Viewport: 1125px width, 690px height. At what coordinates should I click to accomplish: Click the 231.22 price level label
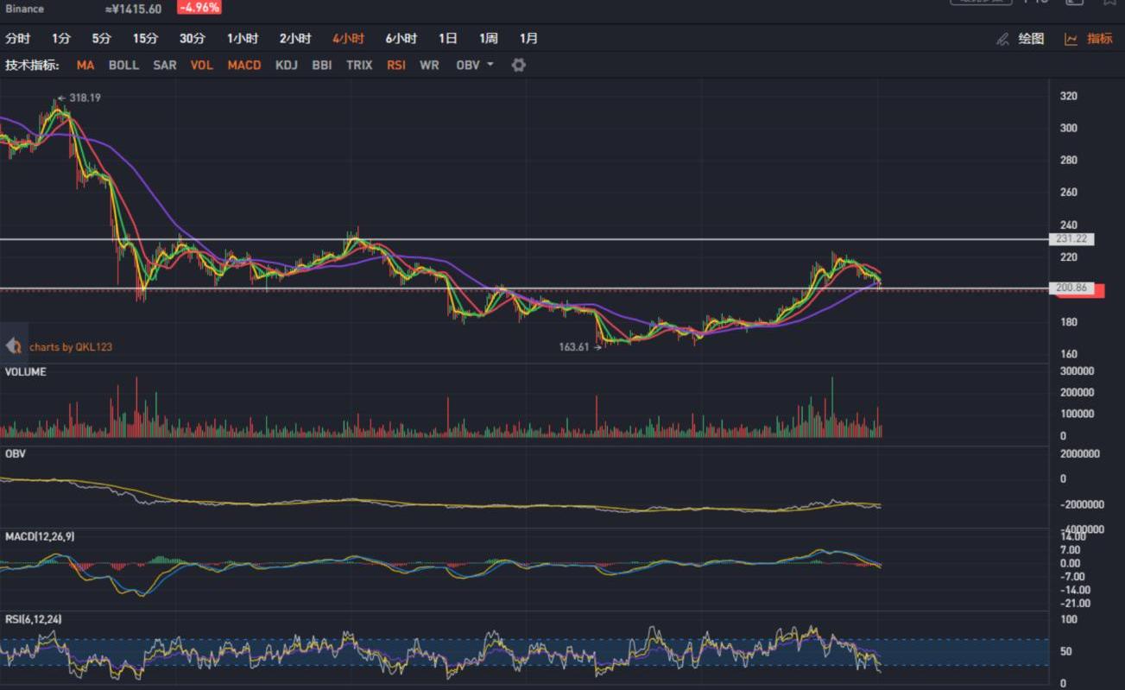tap(1071, 239)
